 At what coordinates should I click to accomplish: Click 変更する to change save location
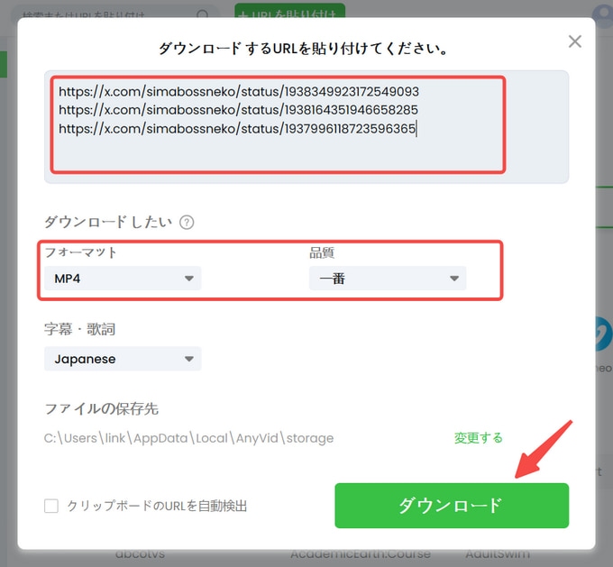coord(478,437)
